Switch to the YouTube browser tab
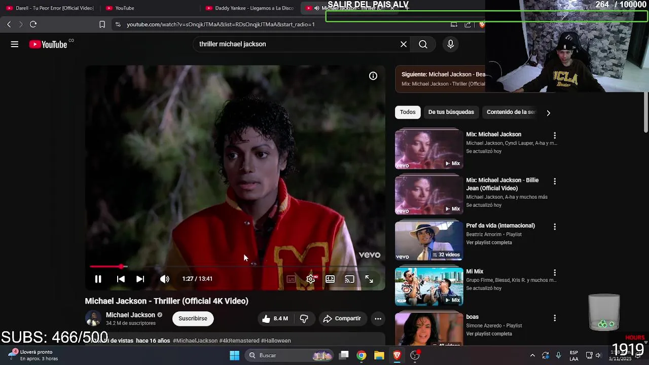 point(147,8)
